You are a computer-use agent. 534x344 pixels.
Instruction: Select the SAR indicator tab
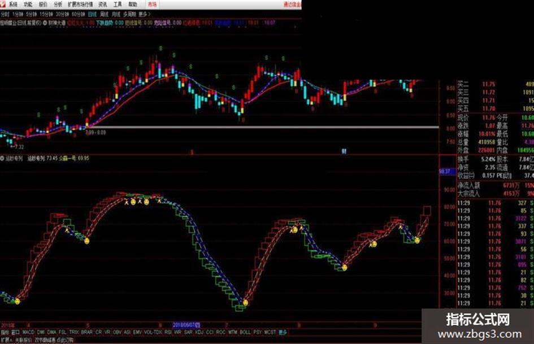tap(188, 332)
